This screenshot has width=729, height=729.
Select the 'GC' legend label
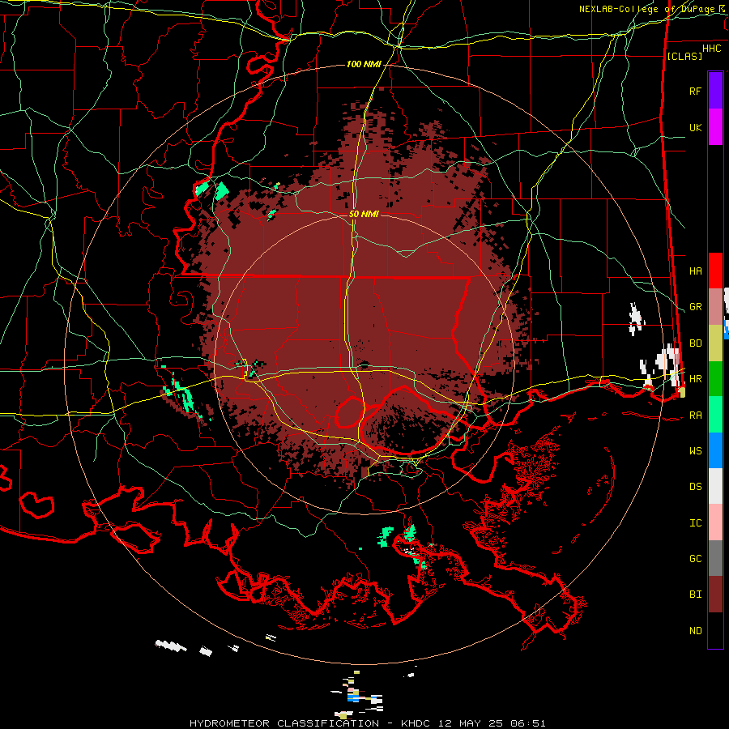(x=696, y=559)
